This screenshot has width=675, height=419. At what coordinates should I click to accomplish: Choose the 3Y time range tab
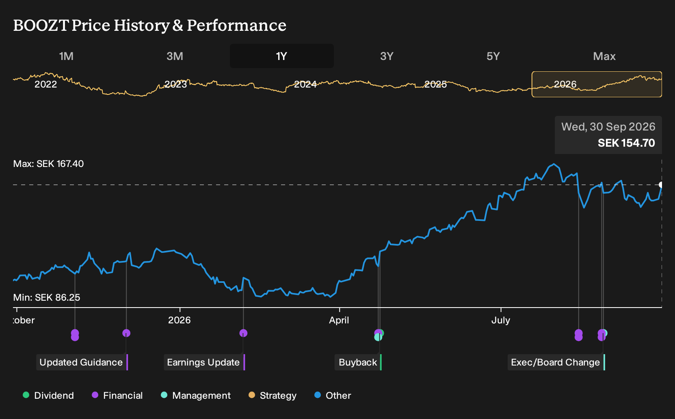(x=387, y=56)
